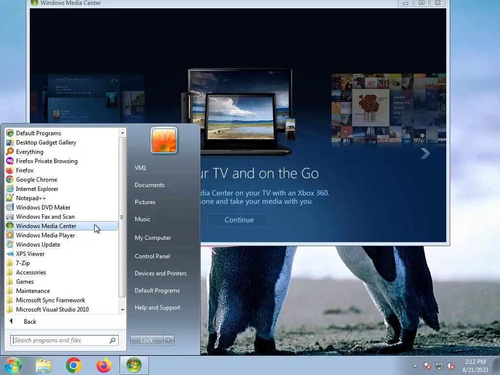This screenshot has width=500, height=375.
Task: Click programs list scrollbar down arrow
Action: [x=123, y=310]
